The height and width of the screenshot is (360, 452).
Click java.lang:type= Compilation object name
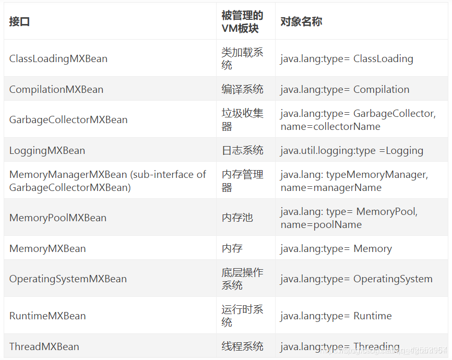pos(345,89)
